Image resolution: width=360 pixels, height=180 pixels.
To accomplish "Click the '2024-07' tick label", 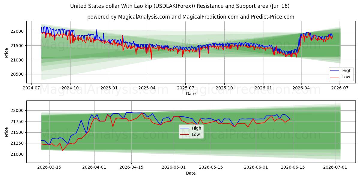I will [31, 88].
